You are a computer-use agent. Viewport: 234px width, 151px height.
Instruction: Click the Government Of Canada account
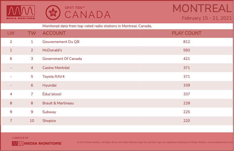click(x=62, y=59)
